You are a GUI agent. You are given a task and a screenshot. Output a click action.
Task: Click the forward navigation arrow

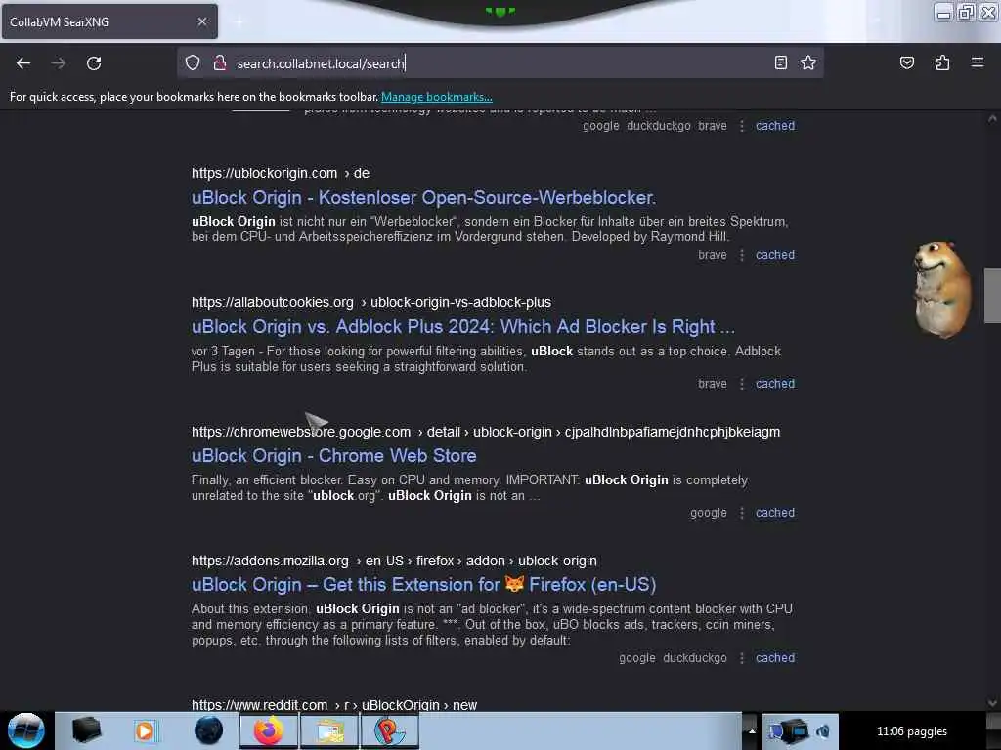pos(59,63)
